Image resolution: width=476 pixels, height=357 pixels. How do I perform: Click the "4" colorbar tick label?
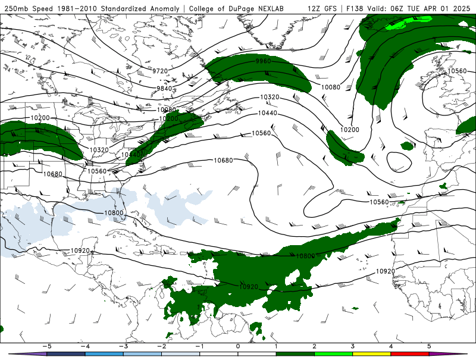(x=391, y=346)
